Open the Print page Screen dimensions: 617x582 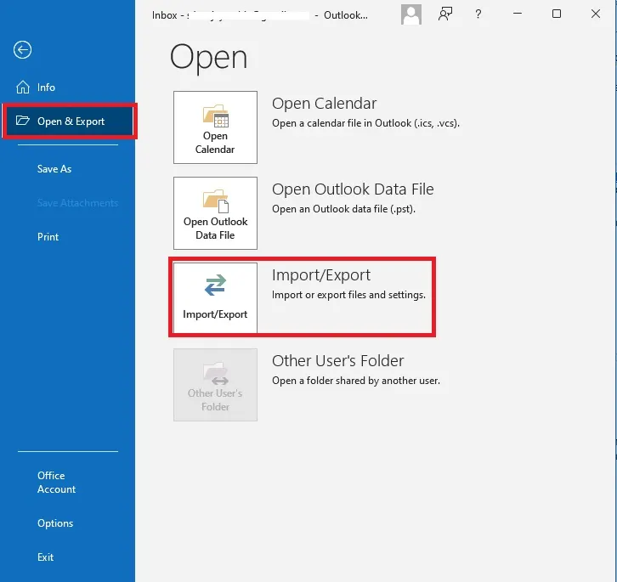tap(48, 237)
